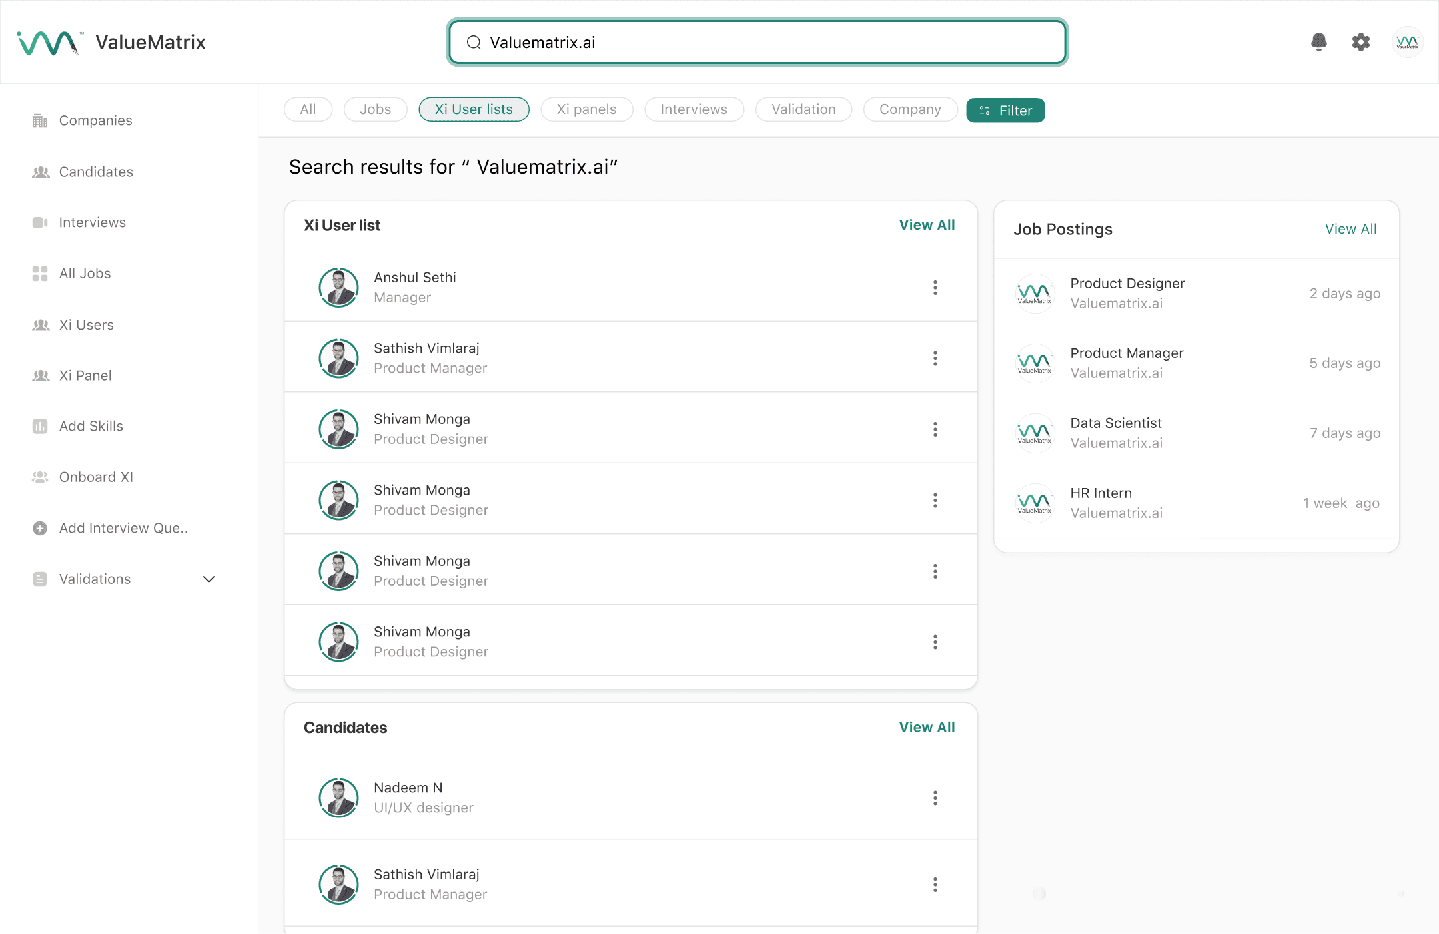Screen dimensions: 1439x934
Task: Open the settings gear icon
Action: pos(1360,42)
